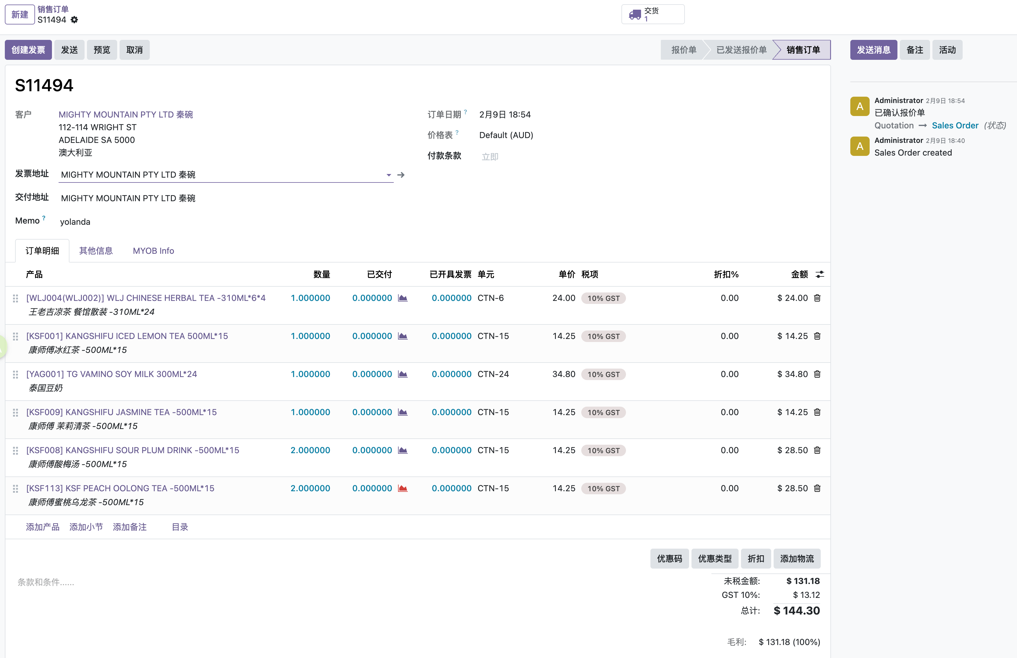Click the 10% GST tag on Soy Milk row
The height and width of the screenshot is (658, 1017).
(x=603, y=374)
